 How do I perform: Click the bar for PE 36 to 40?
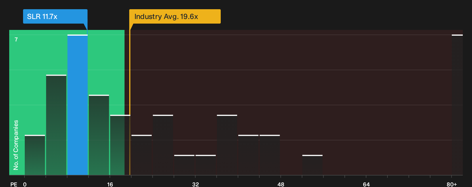tap(227, 145)
